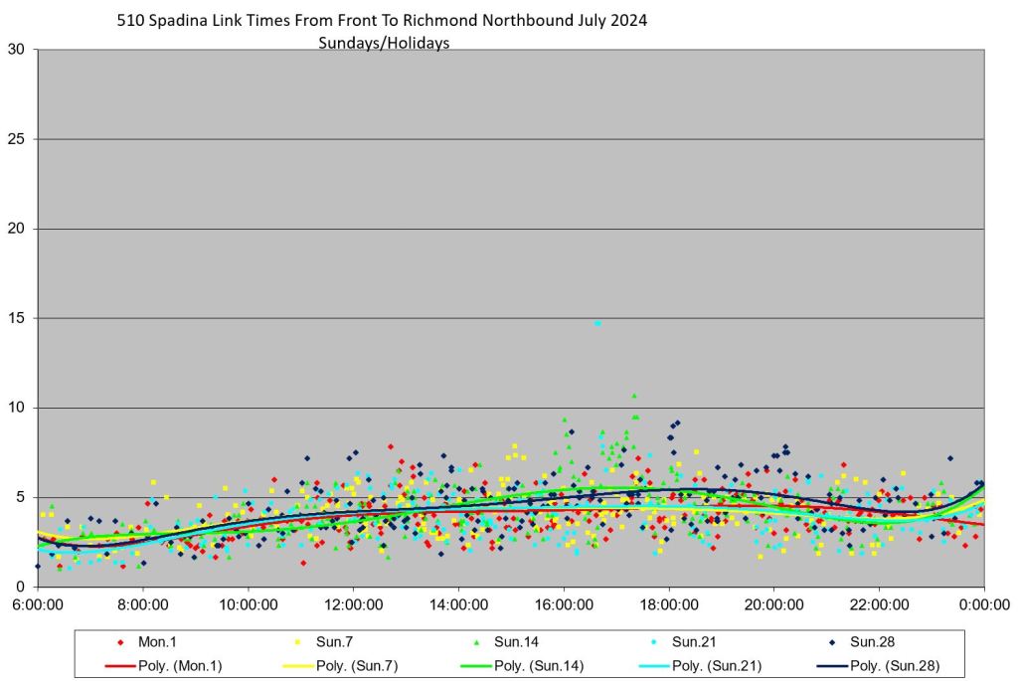Select the cyan outlier point near 15 minutes

[596, 323]
